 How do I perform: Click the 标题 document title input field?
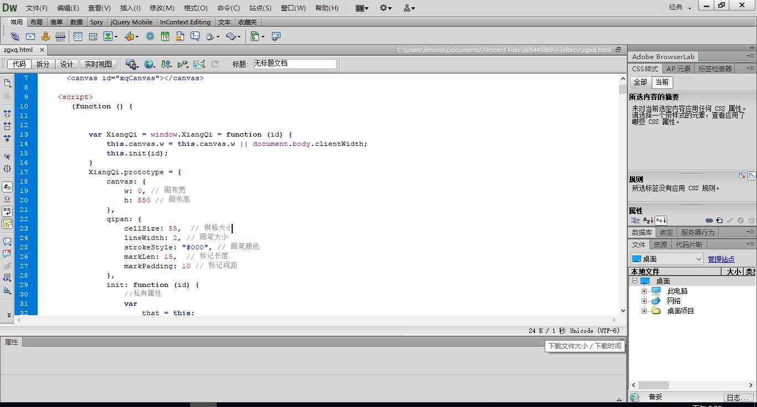point(295,64)
